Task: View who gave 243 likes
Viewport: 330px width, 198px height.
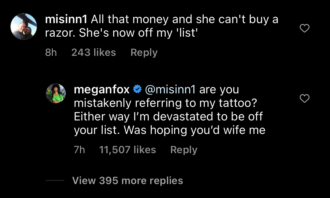Action: tap(93, 52)
